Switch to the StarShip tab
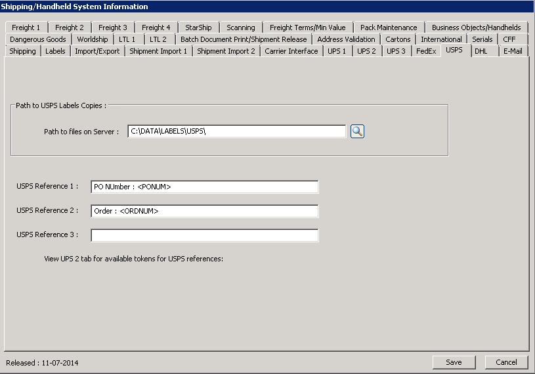 click(198, 28)
